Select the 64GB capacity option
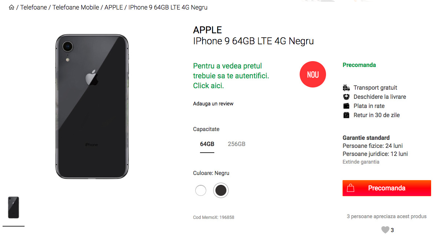This screenshot has width=433, height=235. coord(207,144)
